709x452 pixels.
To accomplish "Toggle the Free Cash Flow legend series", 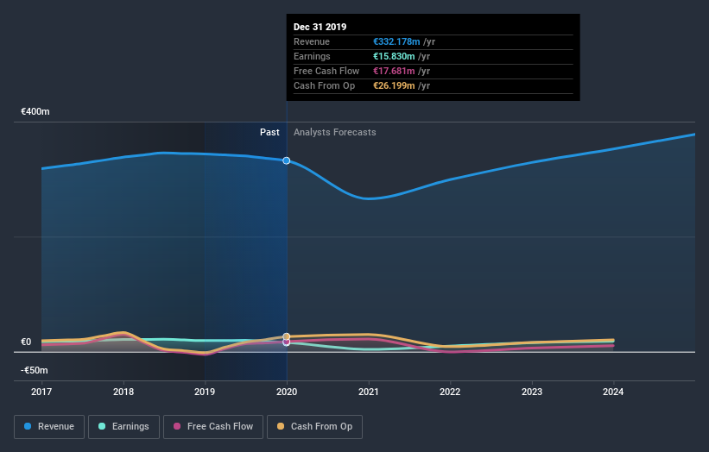I will [213, 427].
